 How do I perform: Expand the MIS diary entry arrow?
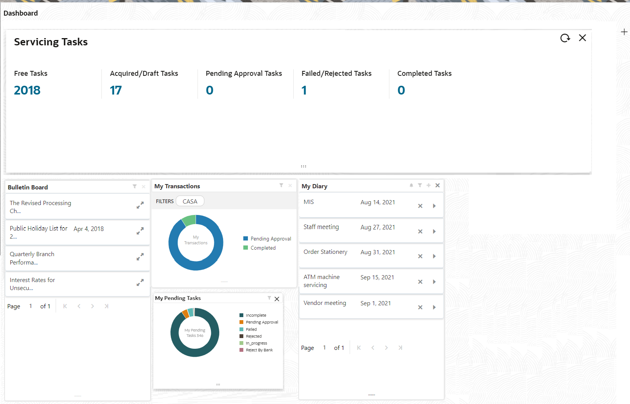click(x=434, y=206)
